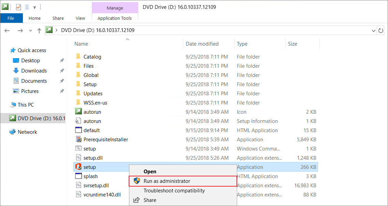
Task: Select the Global folder icon
Action: pyautogui.click(x=78, y=75)
